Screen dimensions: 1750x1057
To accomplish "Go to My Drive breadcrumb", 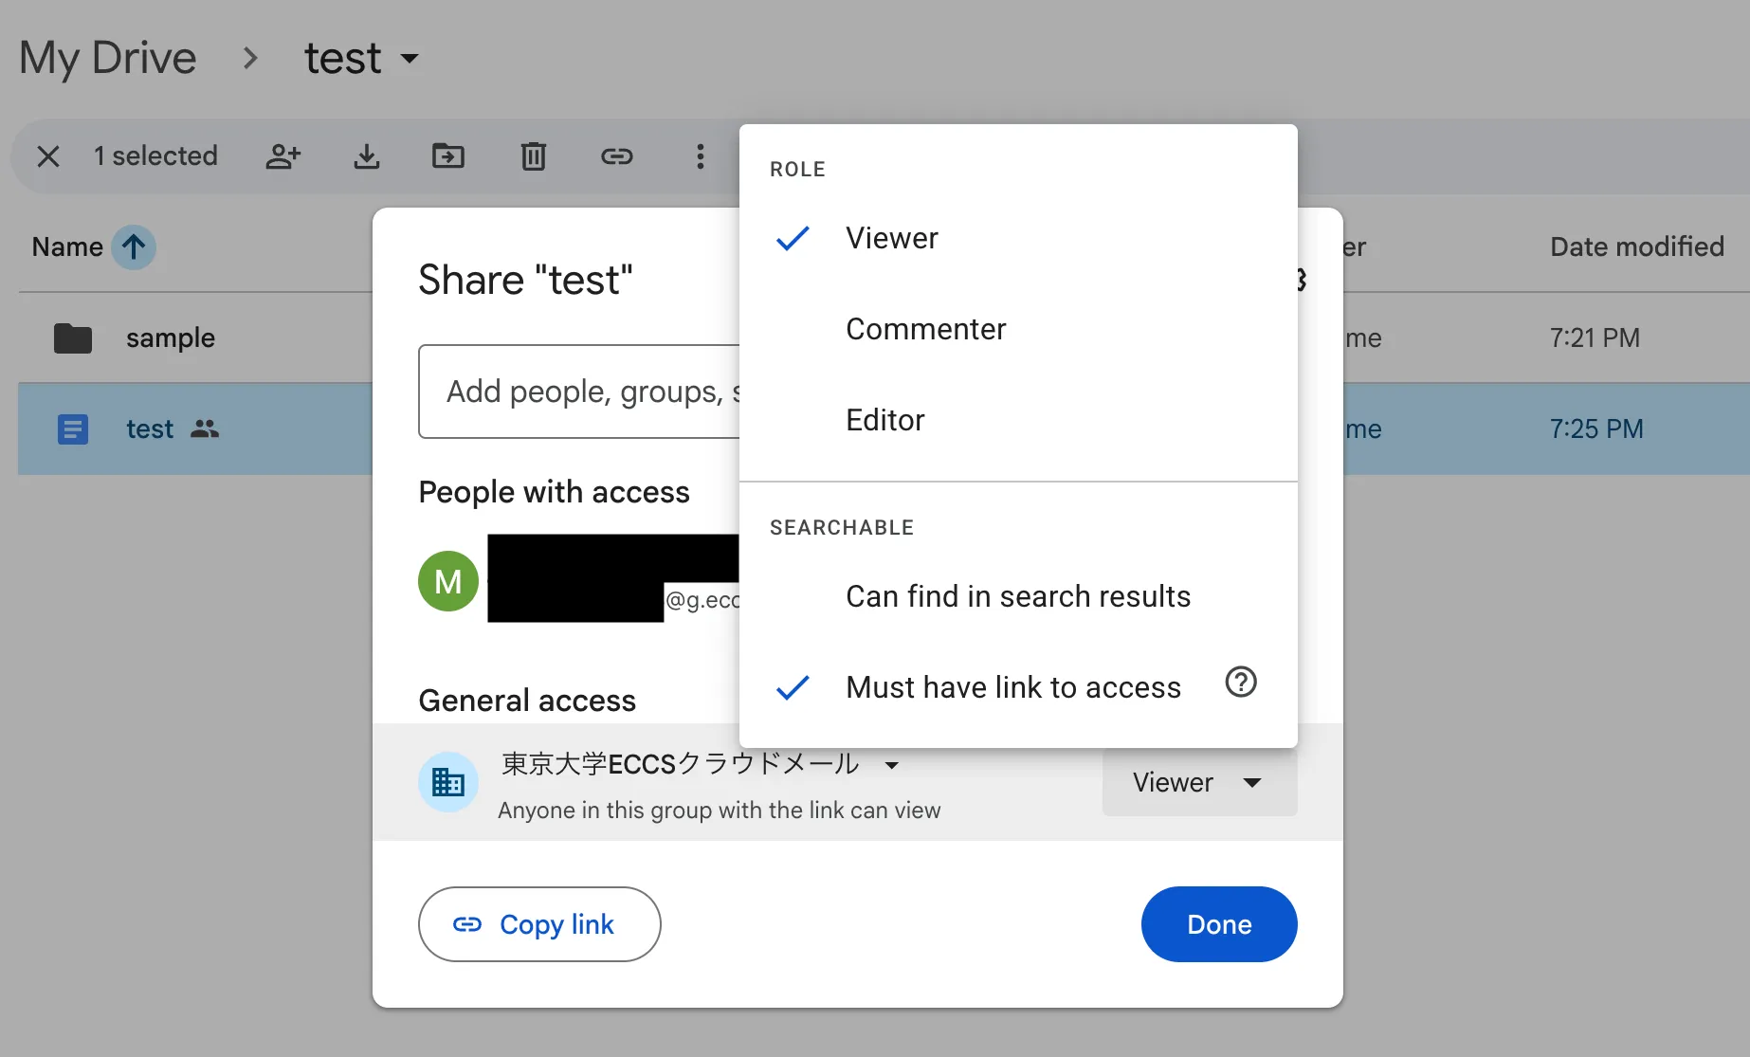I will tap(108, 59).
